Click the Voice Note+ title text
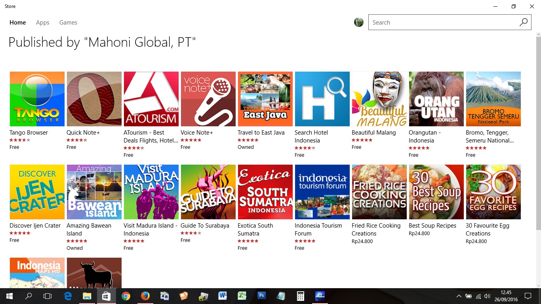 (197, 133)
